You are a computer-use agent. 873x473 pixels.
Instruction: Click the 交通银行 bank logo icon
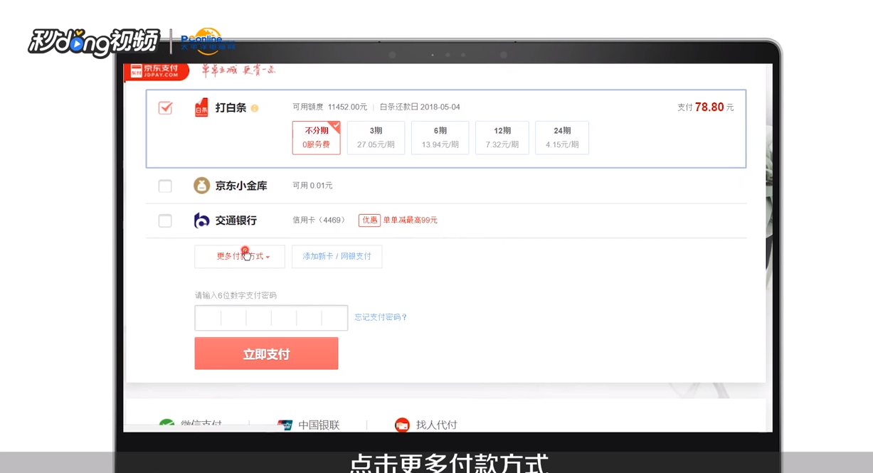pos(202,220)
